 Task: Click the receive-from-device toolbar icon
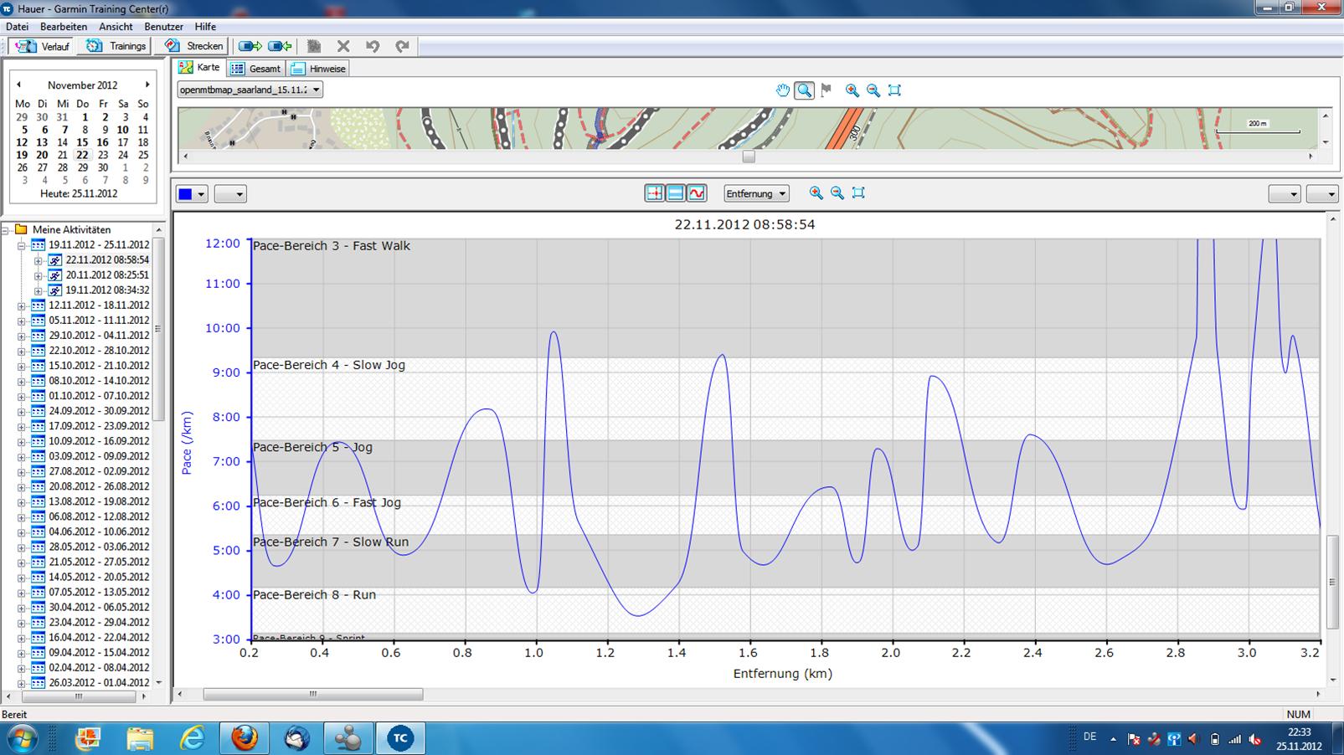(x=280, y=46)
